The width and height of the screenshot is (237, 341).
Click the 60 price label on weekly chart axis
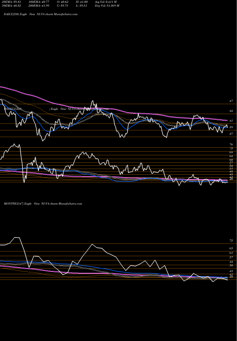click(x=231, y=160)
